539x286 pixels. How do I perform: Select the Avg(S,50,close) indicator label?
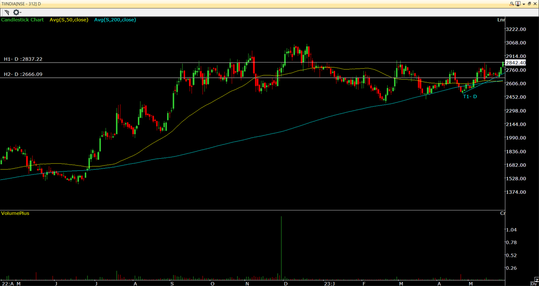click(68, 19)
